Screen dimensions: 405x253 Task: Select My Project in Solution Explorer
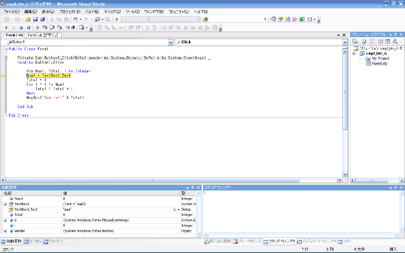[x=380, y=59]
